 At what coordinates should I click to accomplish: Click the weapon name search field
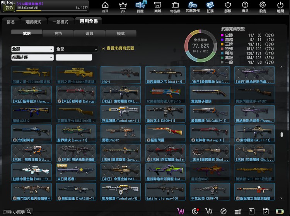pos(74,57)
